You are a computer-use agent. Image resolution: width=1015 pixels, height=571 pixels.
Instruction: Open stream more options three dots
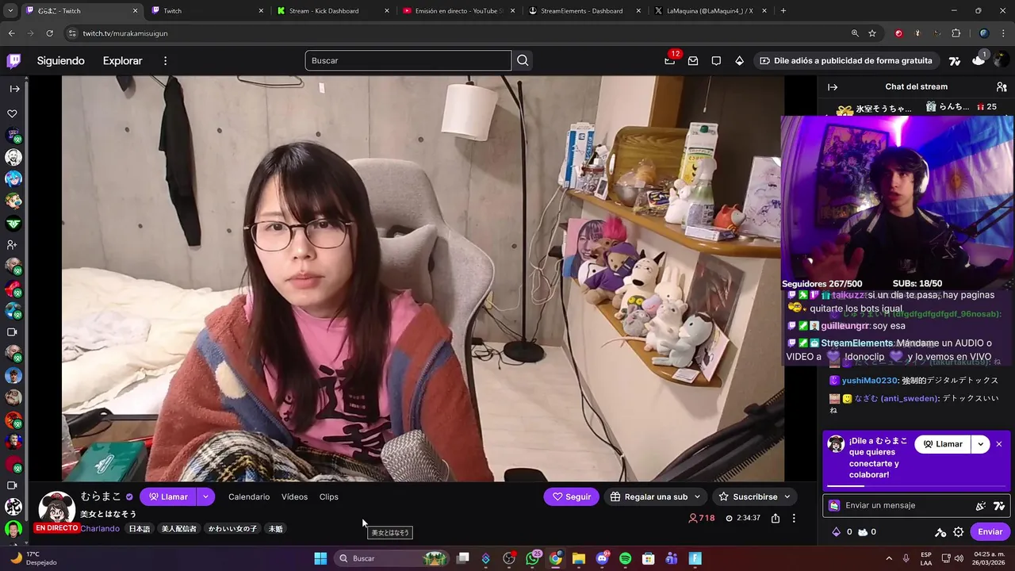pyautogui.click(x=794, y=518)
